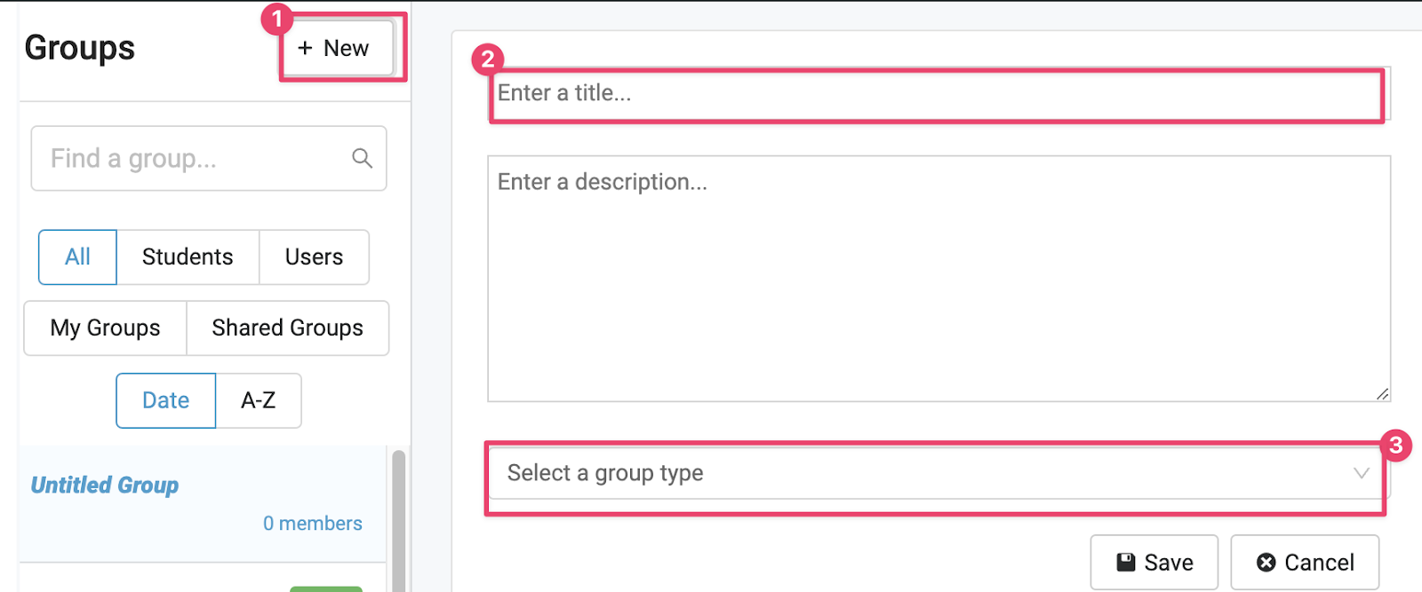Switch to the My Groups tab
The image size is (1422, 592).
click(105, 328)
